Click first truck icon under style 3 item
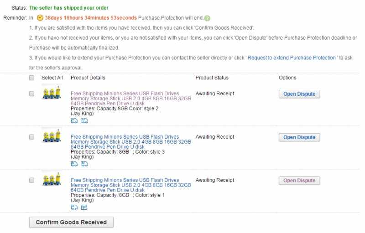The image size is (365, 233). point(74,164)
